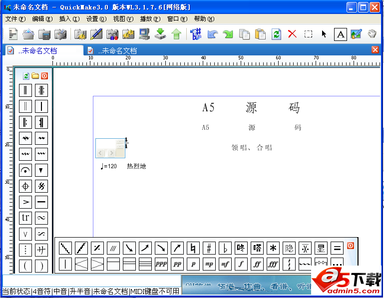Click the large title A5 源 码
The width and height of the screenshot is (384, 298).
[251, 107]
